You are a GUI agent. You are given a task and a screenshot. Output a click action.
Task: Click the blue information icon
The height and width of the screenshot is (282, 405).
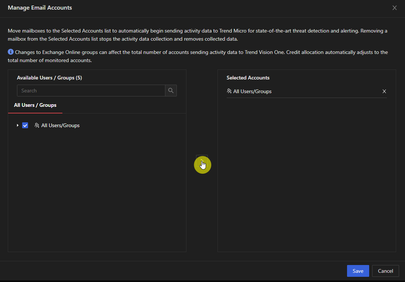click(11, 52)
